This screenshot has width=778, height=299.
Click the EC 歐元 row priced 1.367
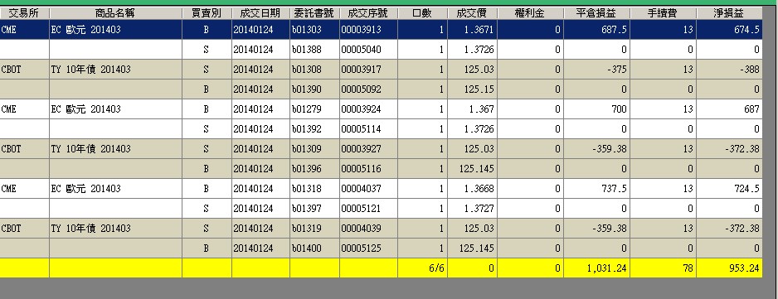click(381, 109)
